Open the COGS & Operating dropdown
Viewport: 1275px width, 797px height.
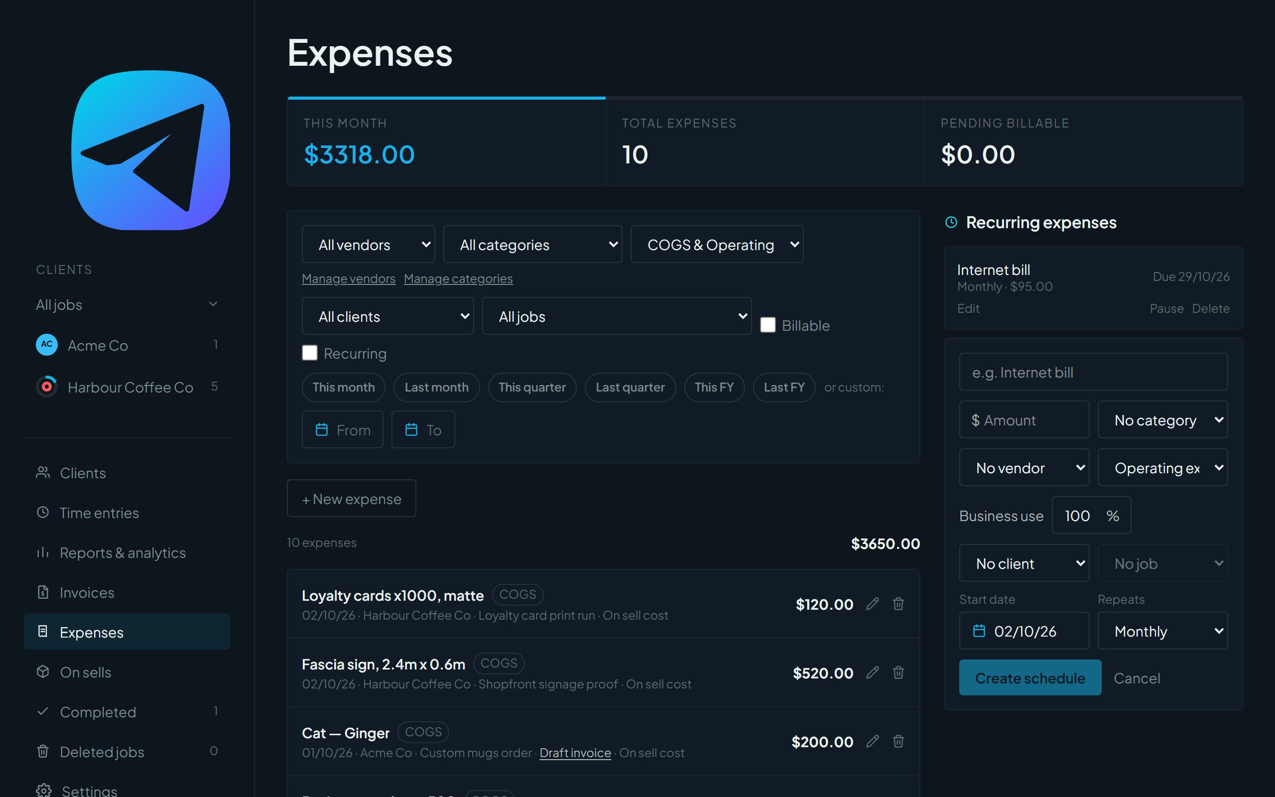(717, 244)
